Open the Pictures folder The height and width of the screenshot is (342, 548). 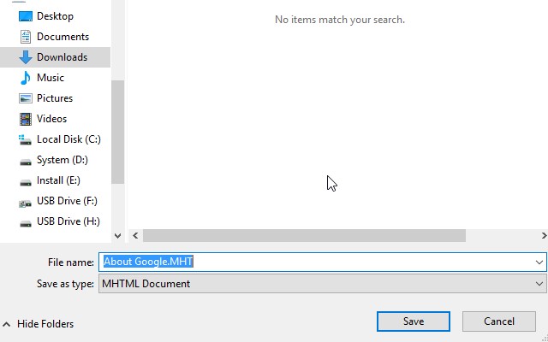coord(55,98)
